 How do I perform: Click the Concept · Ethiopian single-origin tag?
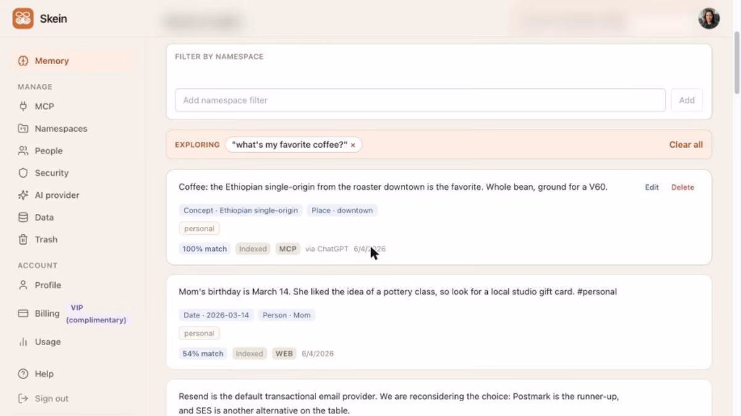[241, 210]
